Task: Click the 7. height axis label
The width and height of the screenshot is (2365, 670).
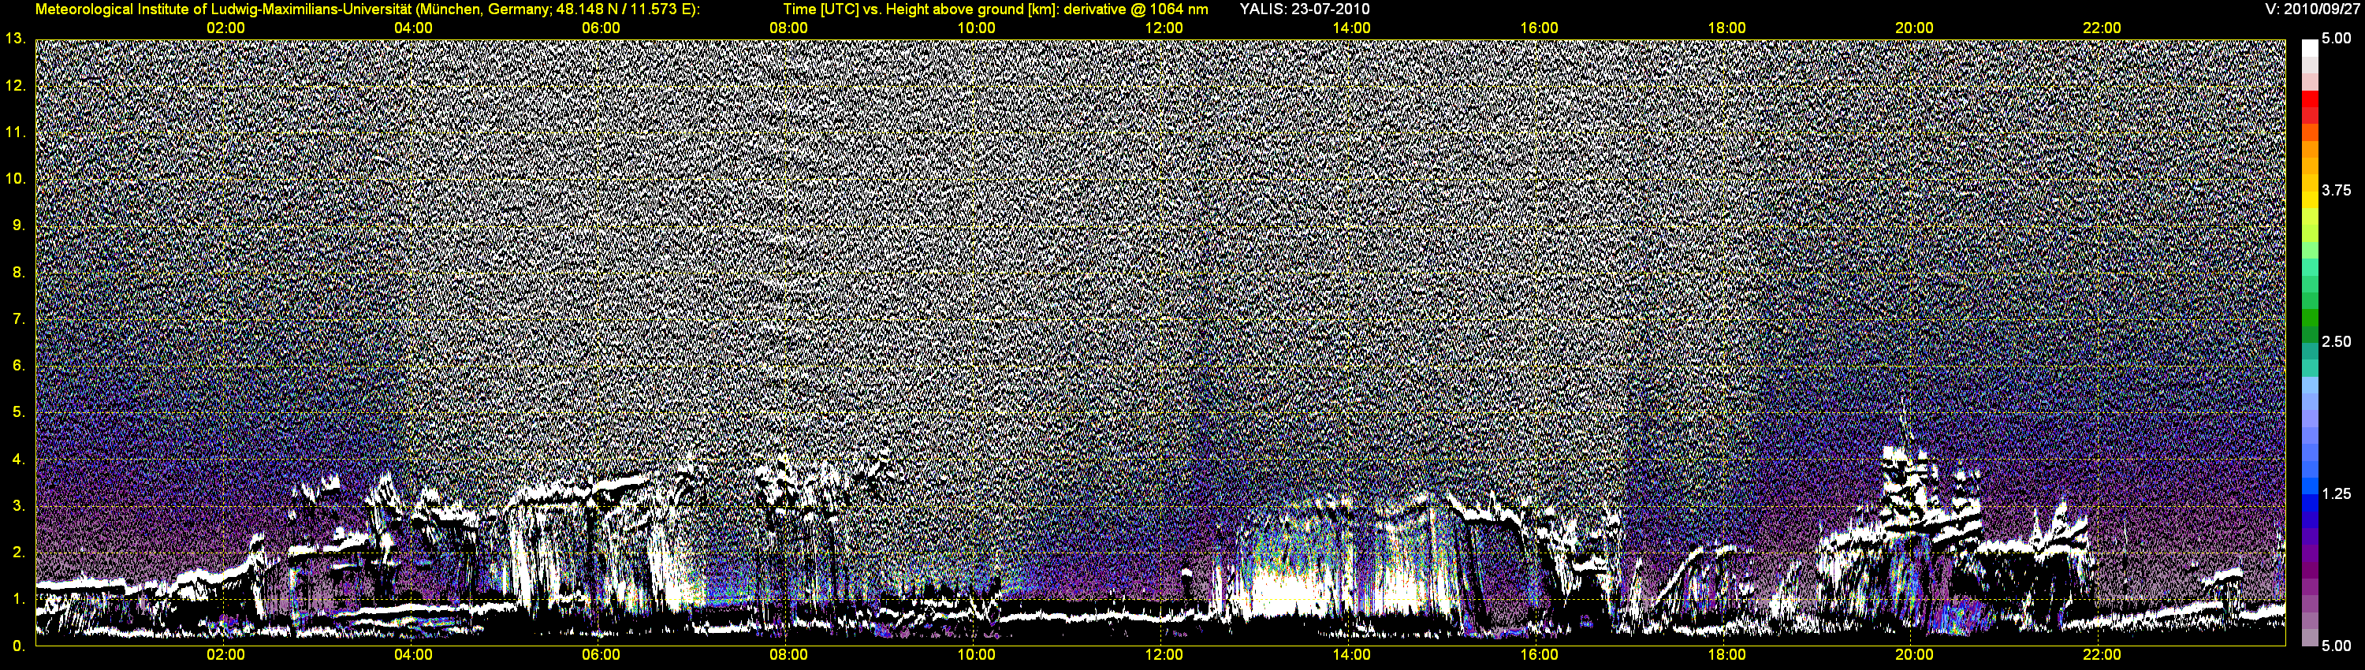Action: 19,318
